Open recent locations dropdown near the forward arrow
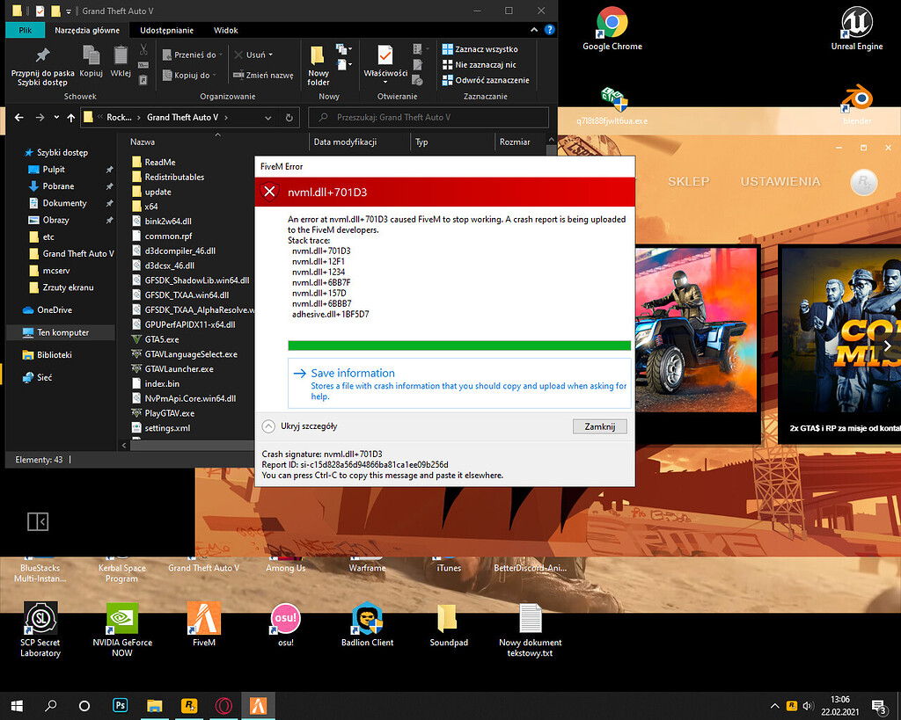This screenshot has height=720, width=901. (x=56, y=117)
